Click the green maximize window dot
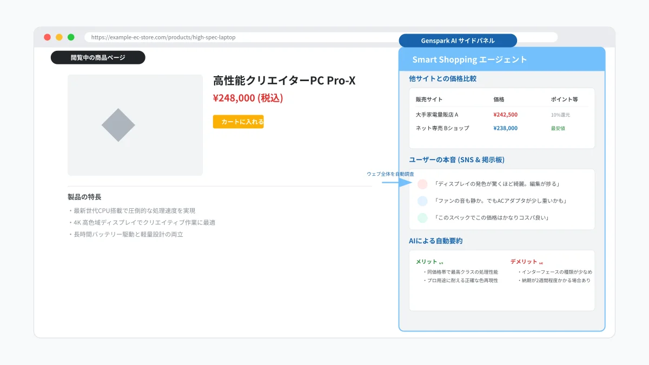This screenshot has width=649, height=365. (x=71, y=37)
